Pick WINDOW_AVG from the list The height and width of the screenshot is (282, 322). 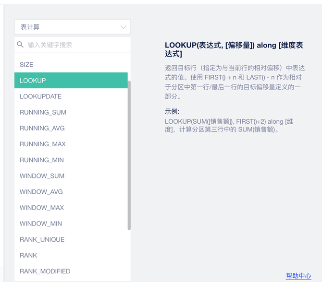coord(41,191)
